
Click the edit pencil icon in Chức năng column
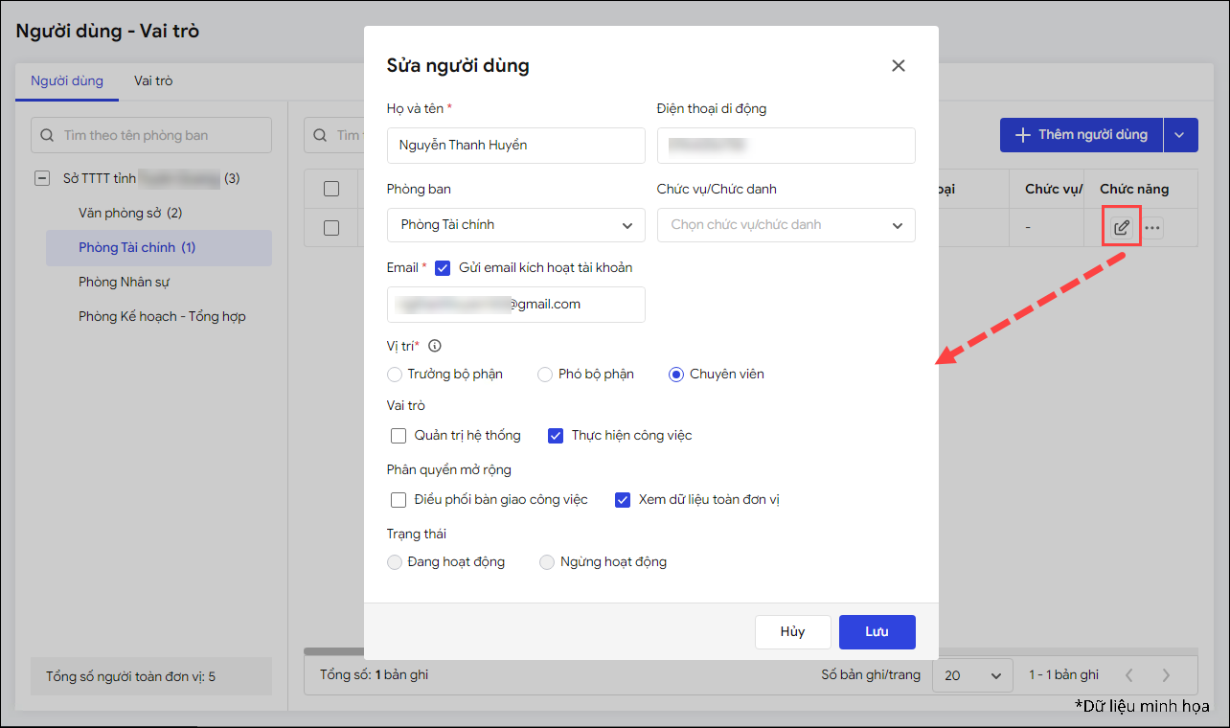point(1121,228)
